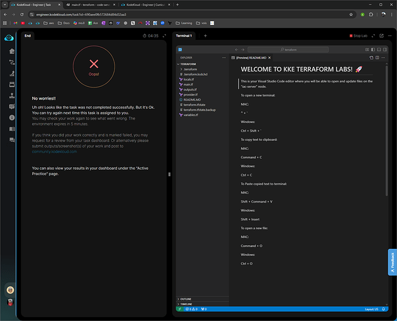Split the README editor to the right

coord(376,57)
